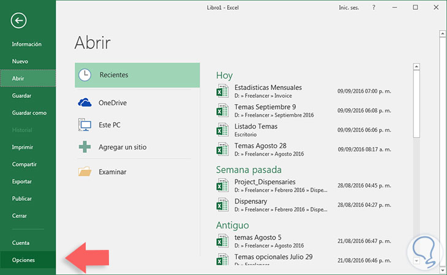This screenshot has width=447, height=275.
Task: Click the Escritorio path text
Action: [x=246, y=135]
